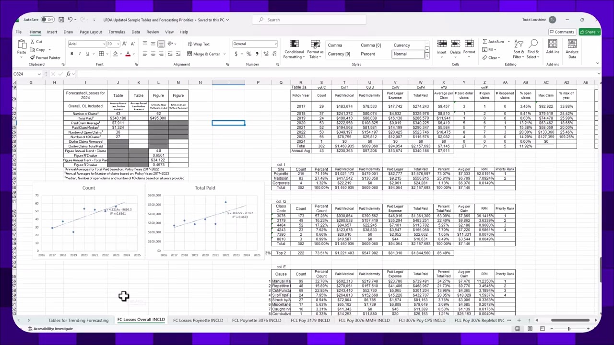Open the Arial font name dropdown

click(104, 44)
